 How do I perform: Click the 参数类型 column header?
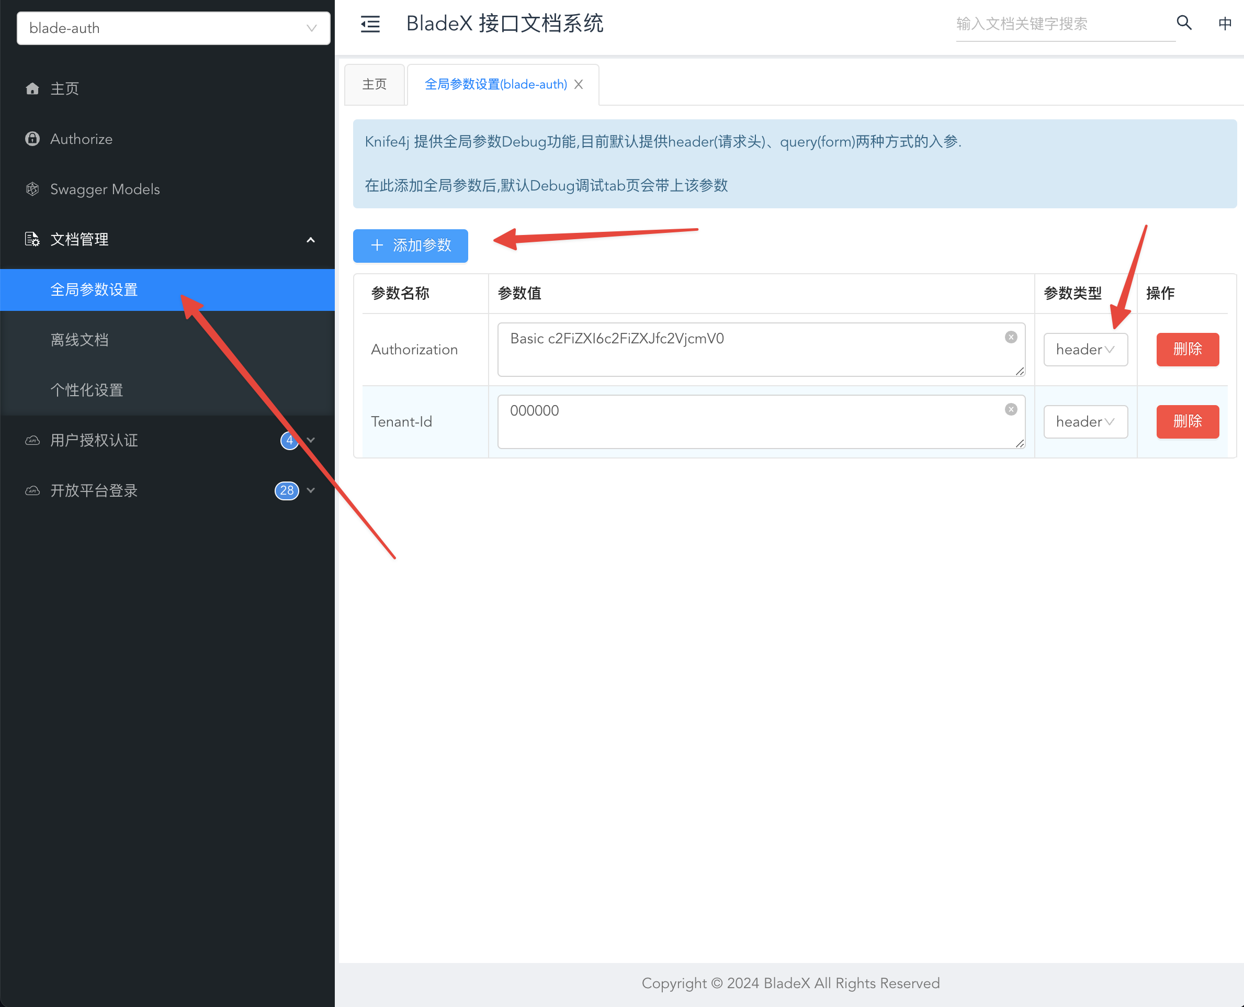[x=1085, y=294]
